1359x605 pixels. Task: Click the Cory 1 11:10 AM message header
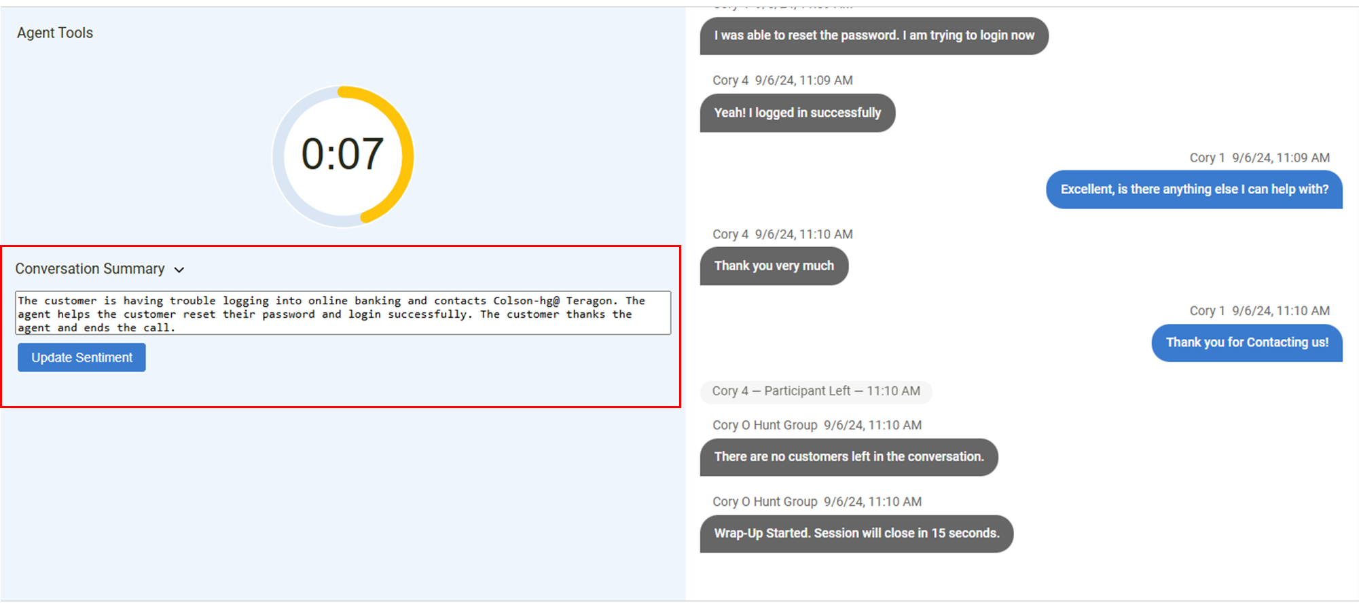coord(1259,311)
